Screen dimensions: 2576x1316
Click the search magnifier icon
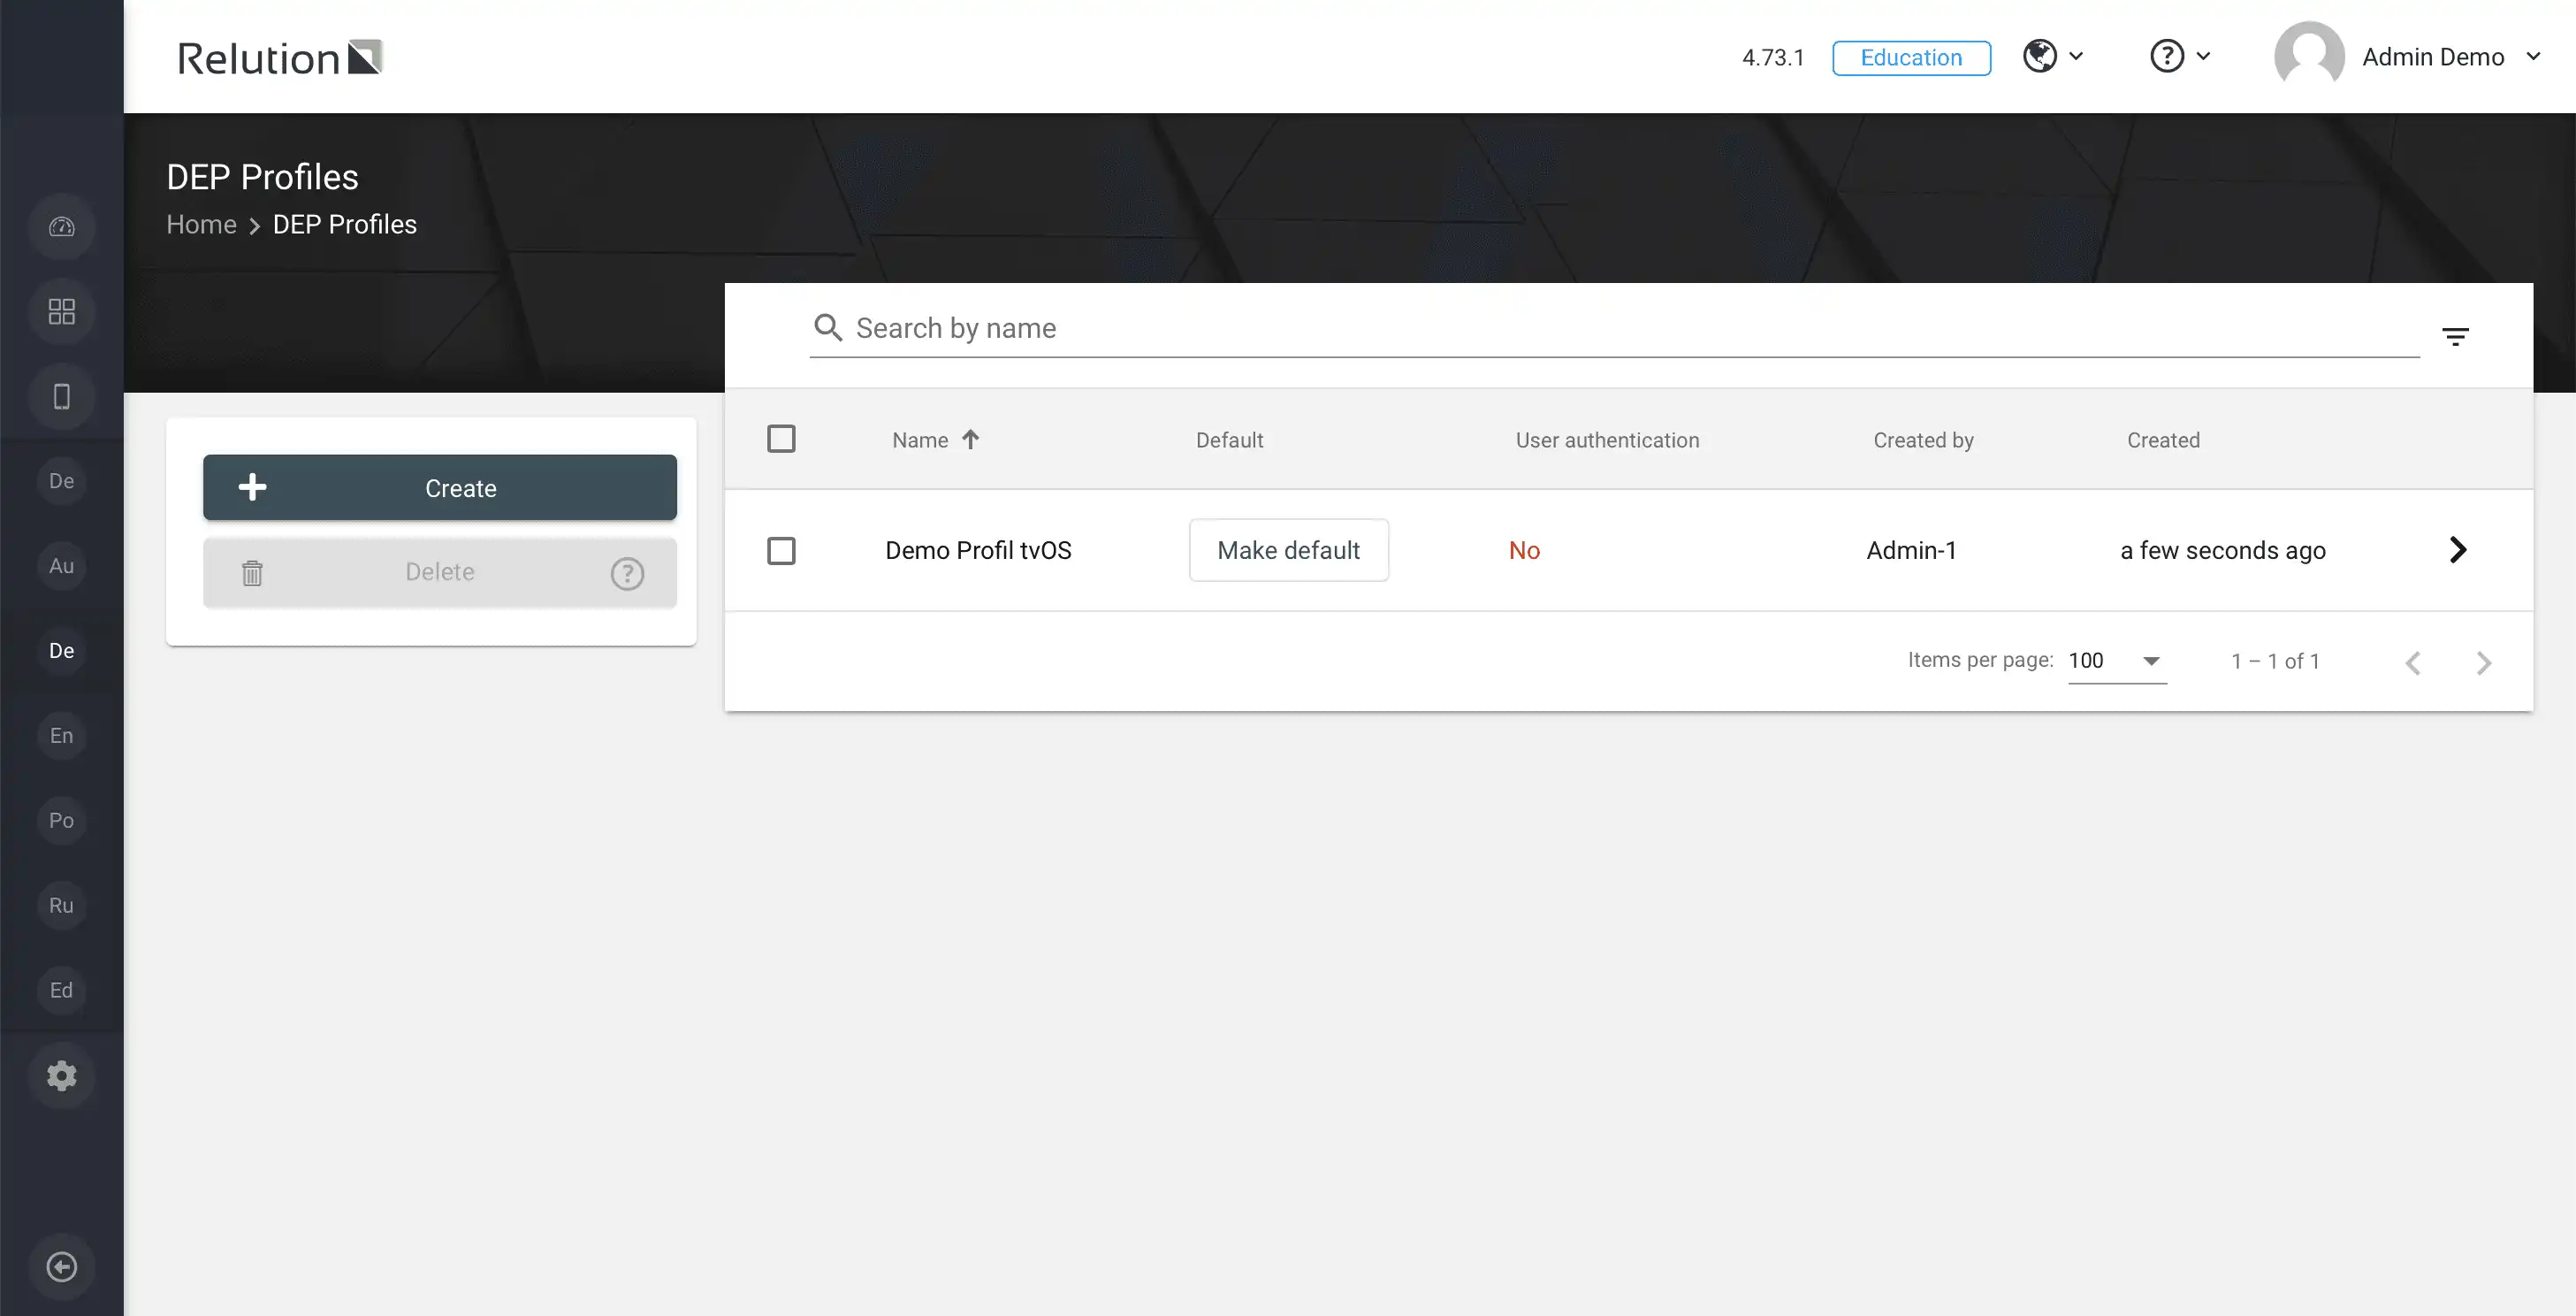pos(828,327)
